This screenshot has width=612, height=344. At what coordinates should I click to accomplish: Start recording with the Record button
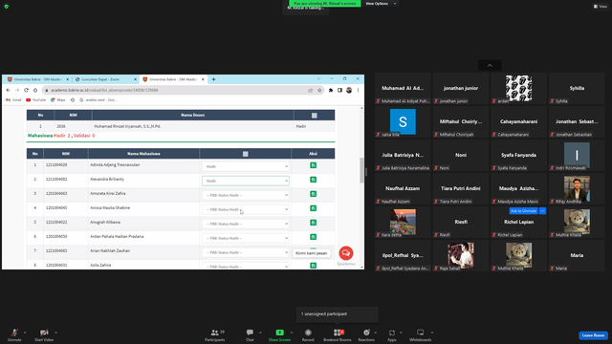click(x=308, y=334)
